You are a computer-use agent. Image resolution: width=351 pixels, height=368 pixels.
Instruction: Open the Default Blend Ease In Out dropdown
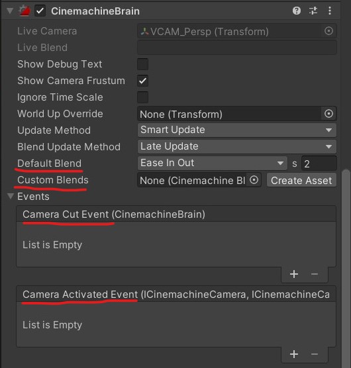tap(213, 163)
